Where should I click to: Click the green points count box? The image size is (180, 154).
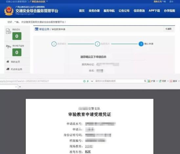click(17, 36)
